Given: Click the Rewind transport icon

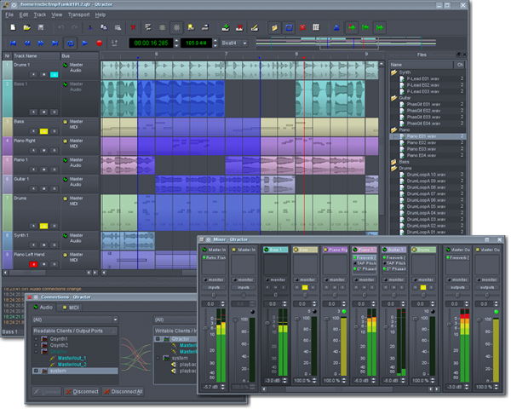Looking at the screenshot, I should (x=26, y=43).
